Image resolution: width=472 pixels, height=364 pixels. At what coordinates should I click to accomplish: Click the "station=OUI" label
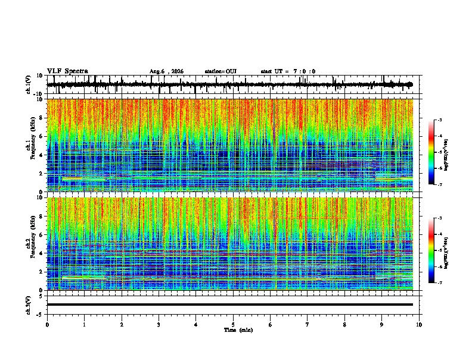pyautogui.click(x=221, y=71)
